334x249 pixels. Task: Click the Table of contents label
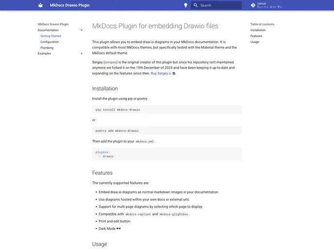[262, 24]
